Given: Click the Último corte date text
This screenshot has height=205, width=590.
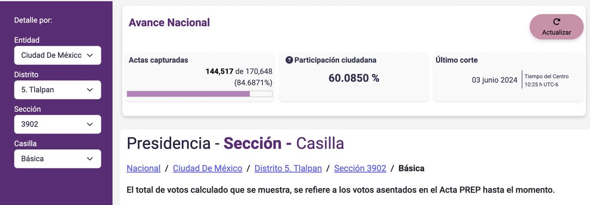Looking at the screenshot, I should point(494,80).
